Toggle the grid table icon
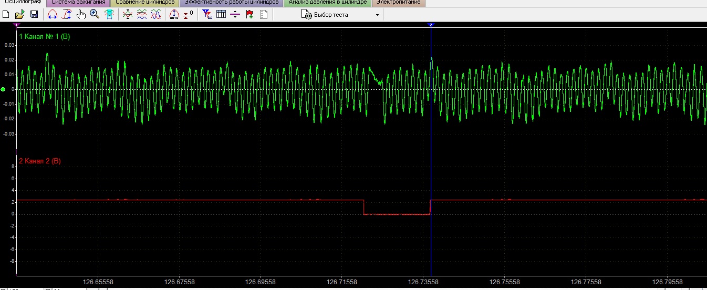The image size is (707, 290). pyautogui.click(x=221, y=15)
